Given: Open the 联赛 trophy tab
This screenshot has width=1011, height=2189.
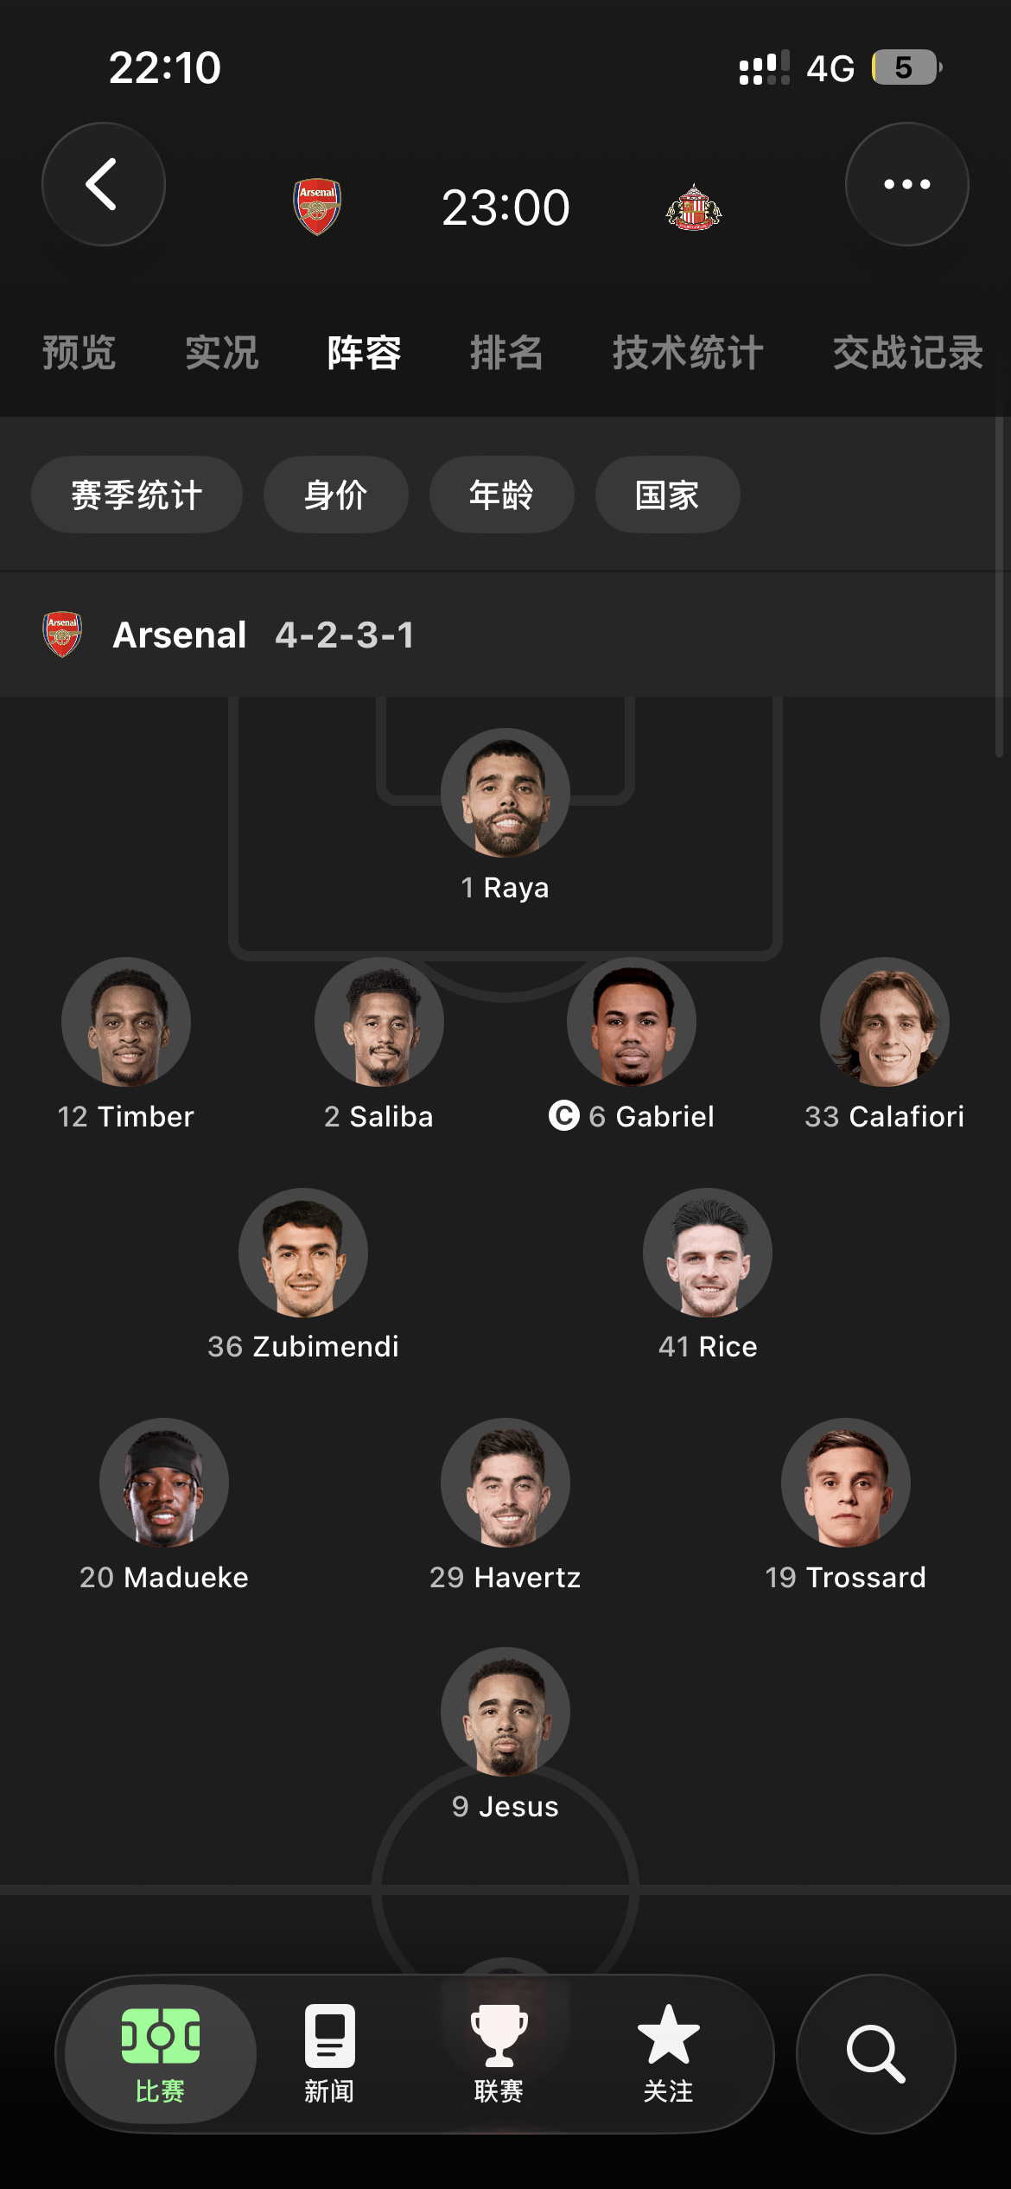Looking at the screenshot, I should 499,2053.
